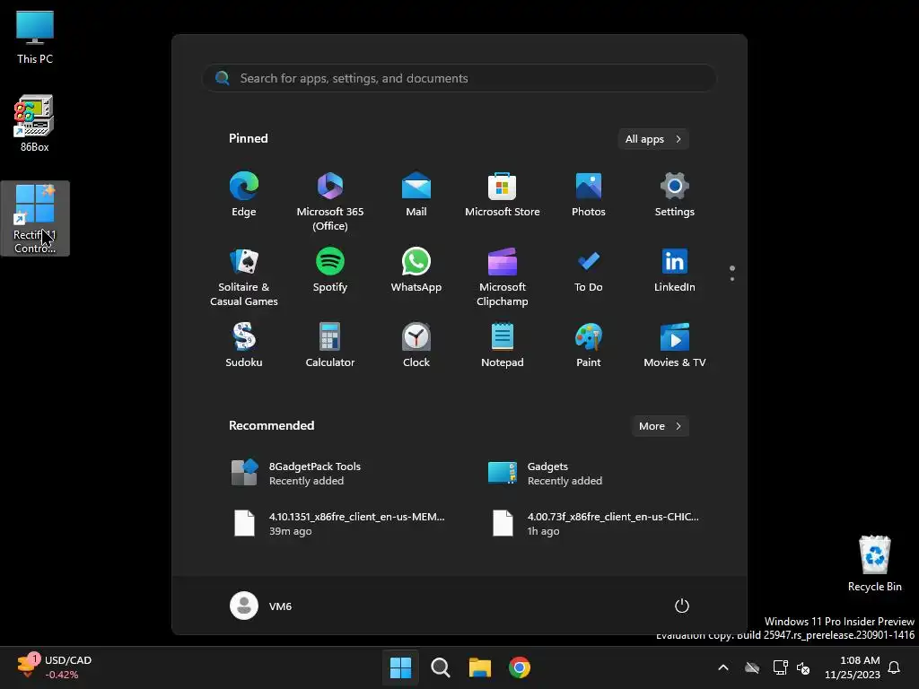919x689 pixels.
Task: Open the Calculator app
Action: 330,345
